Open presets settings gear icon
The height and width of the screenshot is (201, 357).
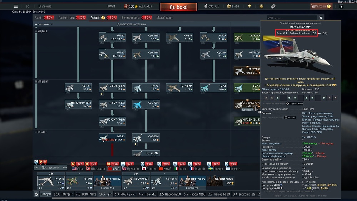tap(36, 194)
